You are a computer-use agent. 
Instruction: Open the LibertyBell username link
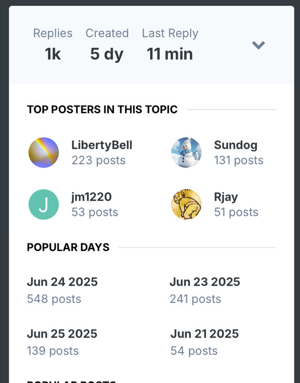[102, 145]
